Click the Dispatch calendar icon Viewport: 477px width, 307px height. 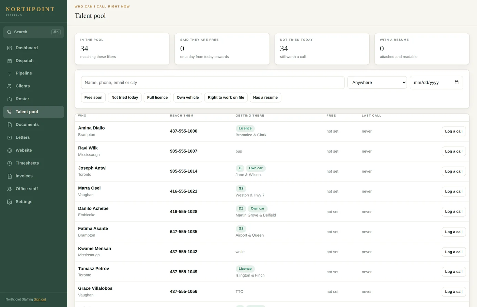10,61
